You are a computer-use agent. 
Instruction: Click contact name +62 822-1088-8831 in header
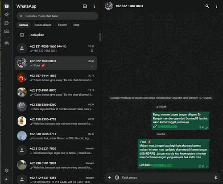coord(129,6)
